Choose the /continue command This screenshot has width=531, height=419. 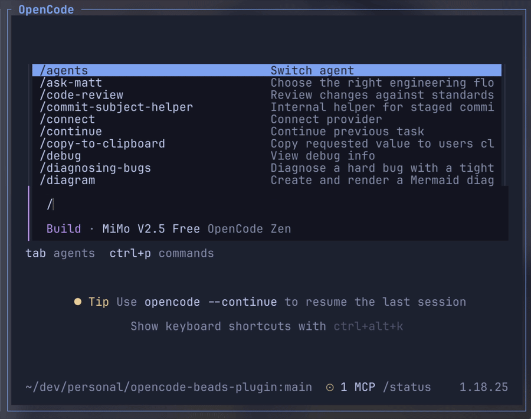click(267, 131)
